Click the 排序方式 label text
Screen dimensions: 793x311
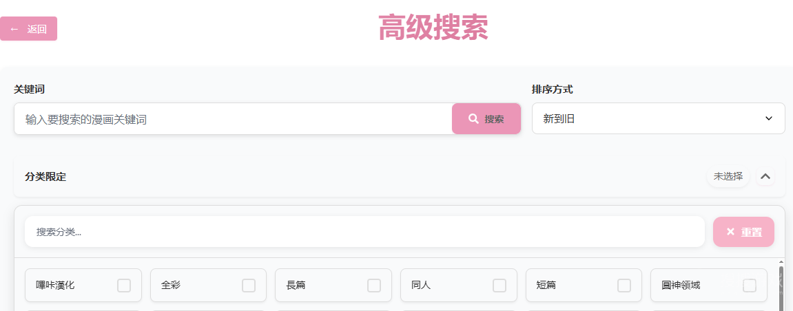coord(553,89)
